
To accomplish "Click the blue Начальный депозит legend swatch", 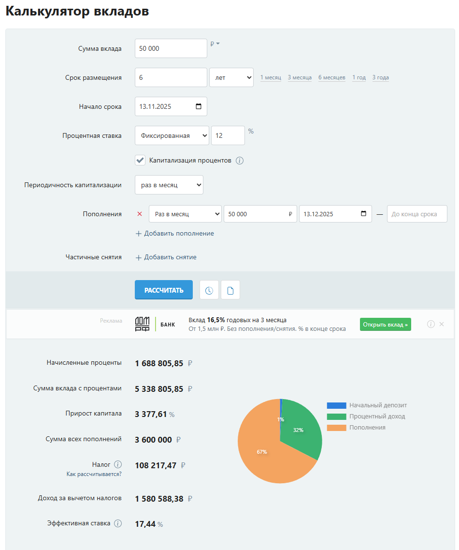I will (x=336, y=405).
